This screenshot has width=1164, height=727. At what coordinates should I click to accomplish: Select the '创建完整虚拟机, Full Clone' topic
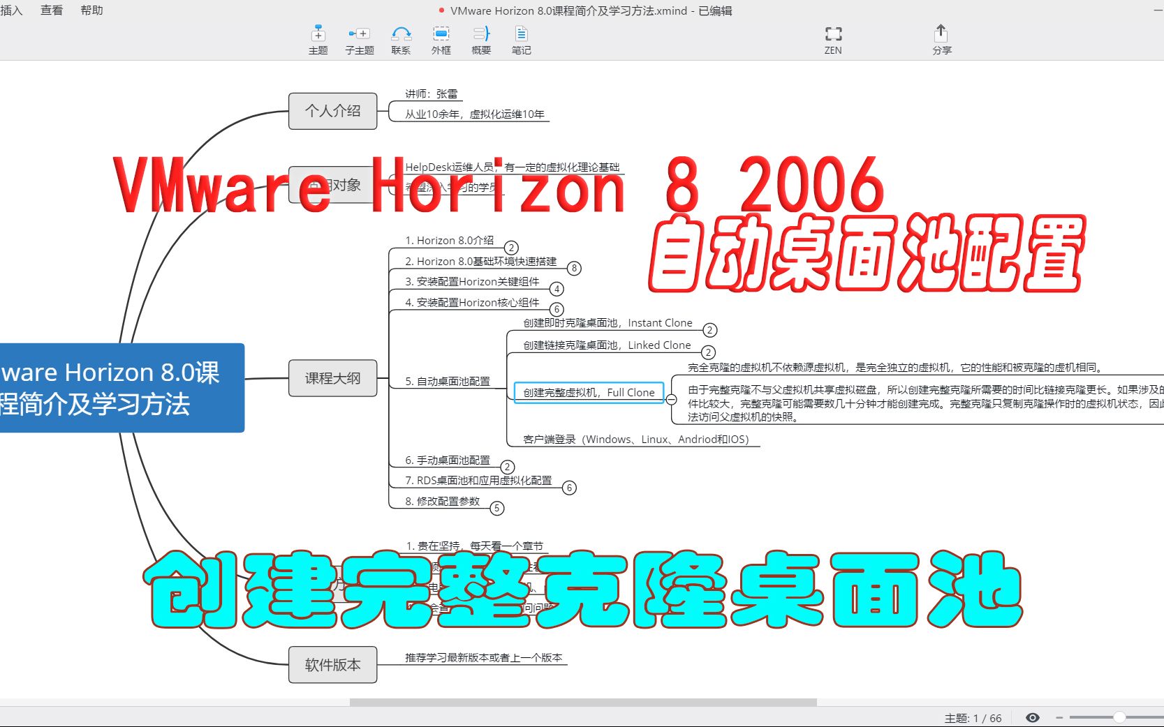(x=589, y=393)
